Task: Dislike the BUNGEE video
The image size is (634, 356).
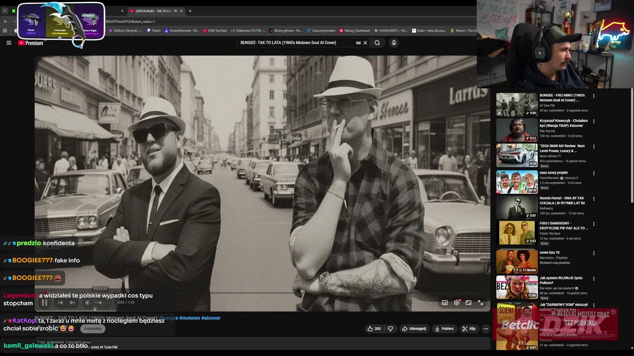Action: pyautogui.click(x=390, y=328)
